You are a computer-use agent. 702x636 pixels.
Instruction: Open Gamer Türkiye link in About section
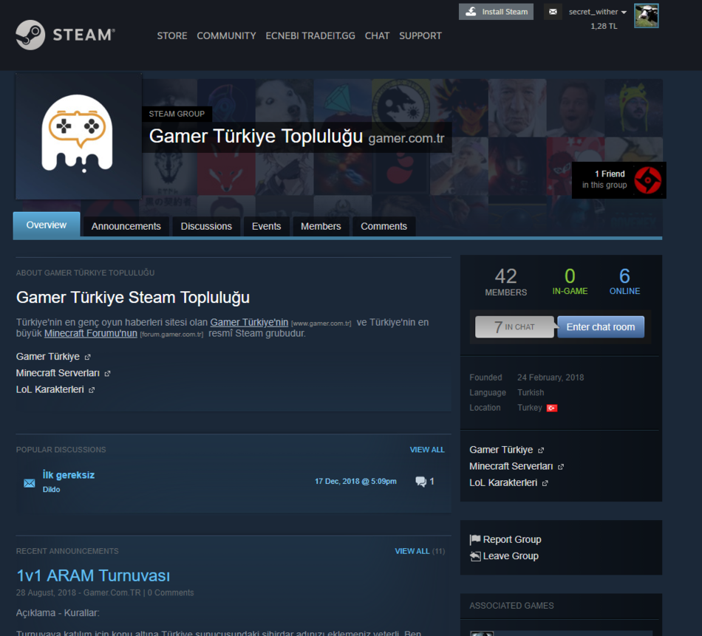48,357
